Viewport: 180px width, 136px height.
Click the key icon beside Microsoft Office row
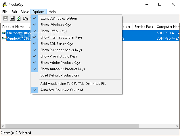point(4,33)
